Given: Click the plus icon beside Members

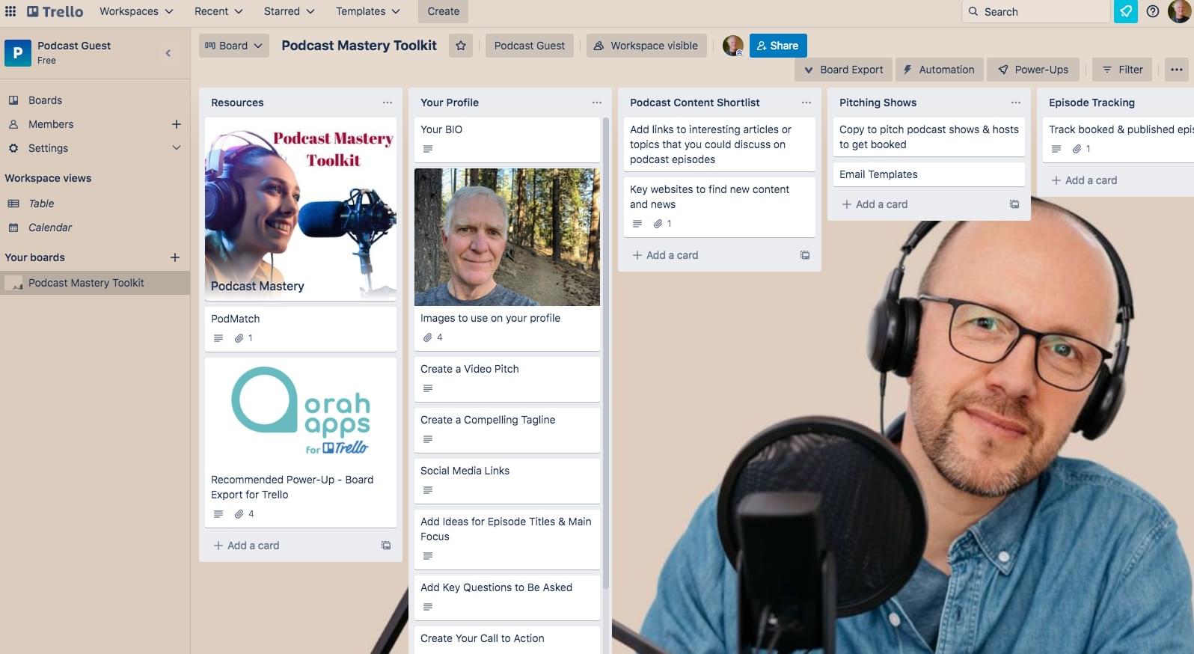Looking at the screenshot, I should pos(177,124).
